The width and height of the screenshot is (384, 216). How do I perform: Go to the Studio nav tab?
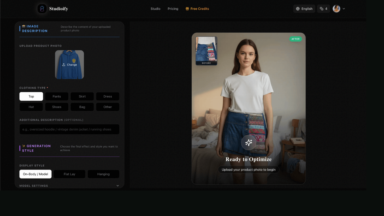[155, 9]
